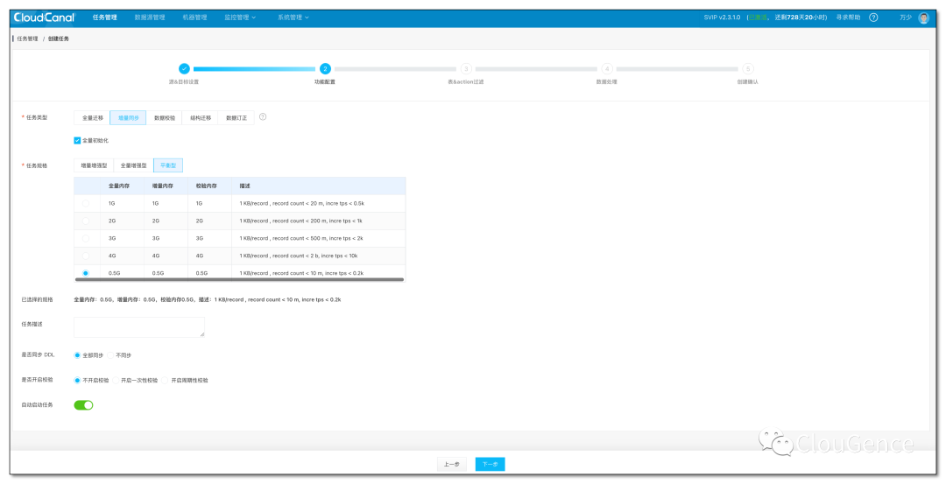
Task: Click the 已激活 license status text
Action: coord(758,18)
